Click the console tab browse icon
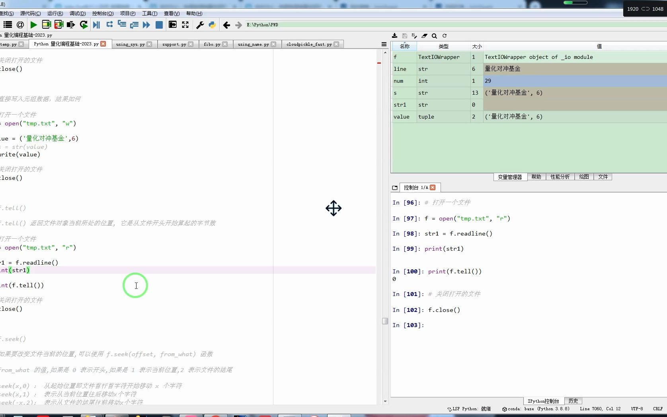The height and width of the screenshot is (417, 667). click(395, 187)
